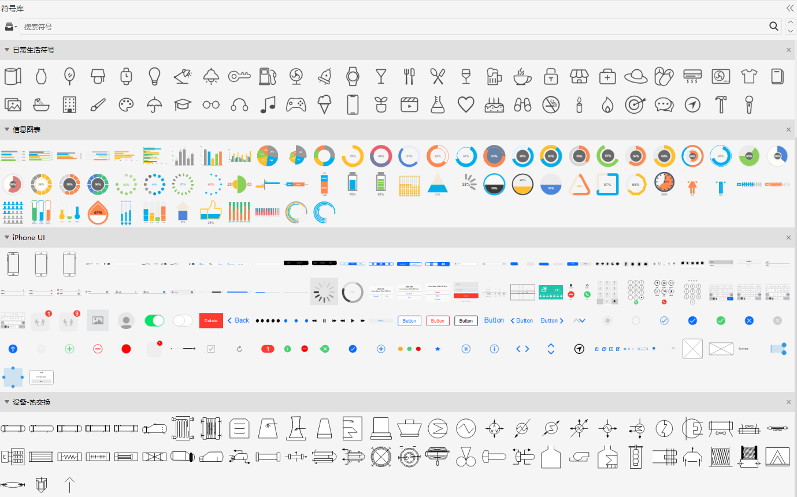The height and width of the screenshot is (497, 797).
Task: Close the 日常生活符号 library
Action: click(x=788, y=50)
